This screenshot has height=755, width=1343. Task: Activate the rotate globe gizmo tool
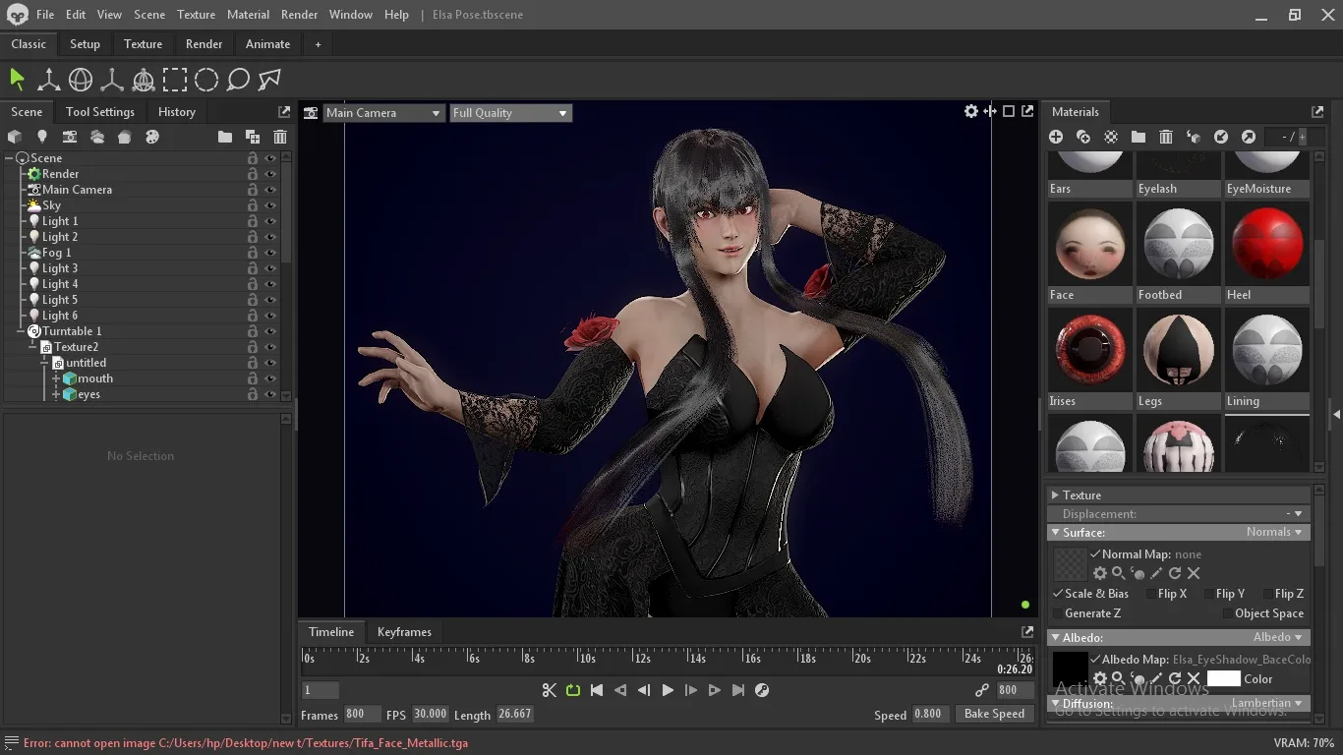pyautogui.click(x=81, y=80)
